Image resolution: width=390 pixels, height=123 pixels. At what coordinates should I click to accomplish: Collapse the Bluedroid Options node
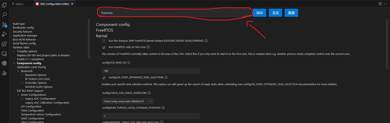22,75
